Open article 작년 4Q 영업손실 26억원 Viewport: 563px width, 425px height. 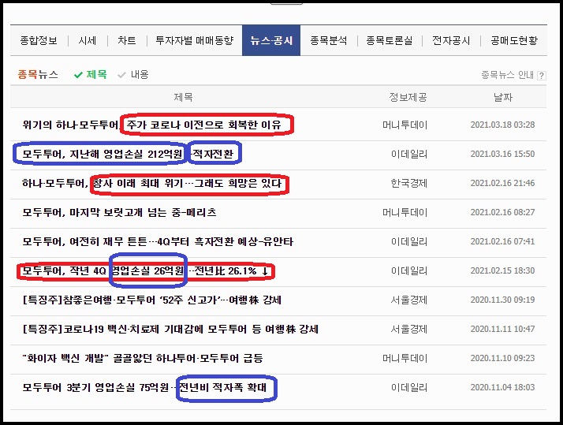tap(145, 270)
